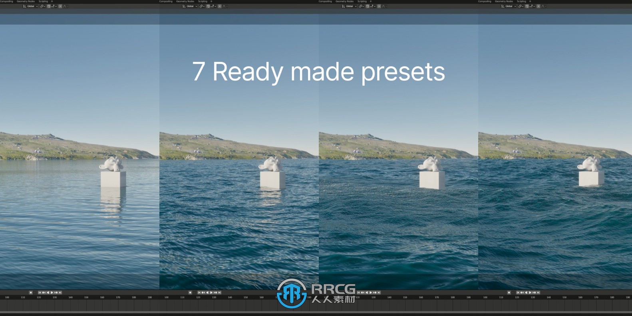This screenshot has width=632, height=316.
Task: Play the animation in the third panel
Action: click(x=371, y=292)
